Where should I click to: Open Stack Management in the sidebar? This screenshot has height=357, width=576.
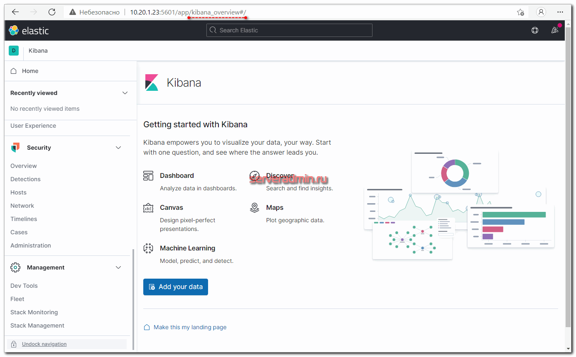click(37, 325)
